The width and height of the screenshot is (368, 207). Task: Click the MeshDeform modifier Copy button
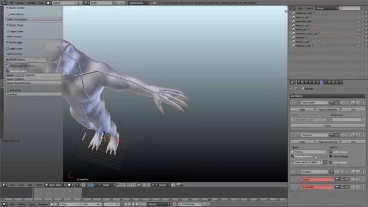click(x=353, y=109)
